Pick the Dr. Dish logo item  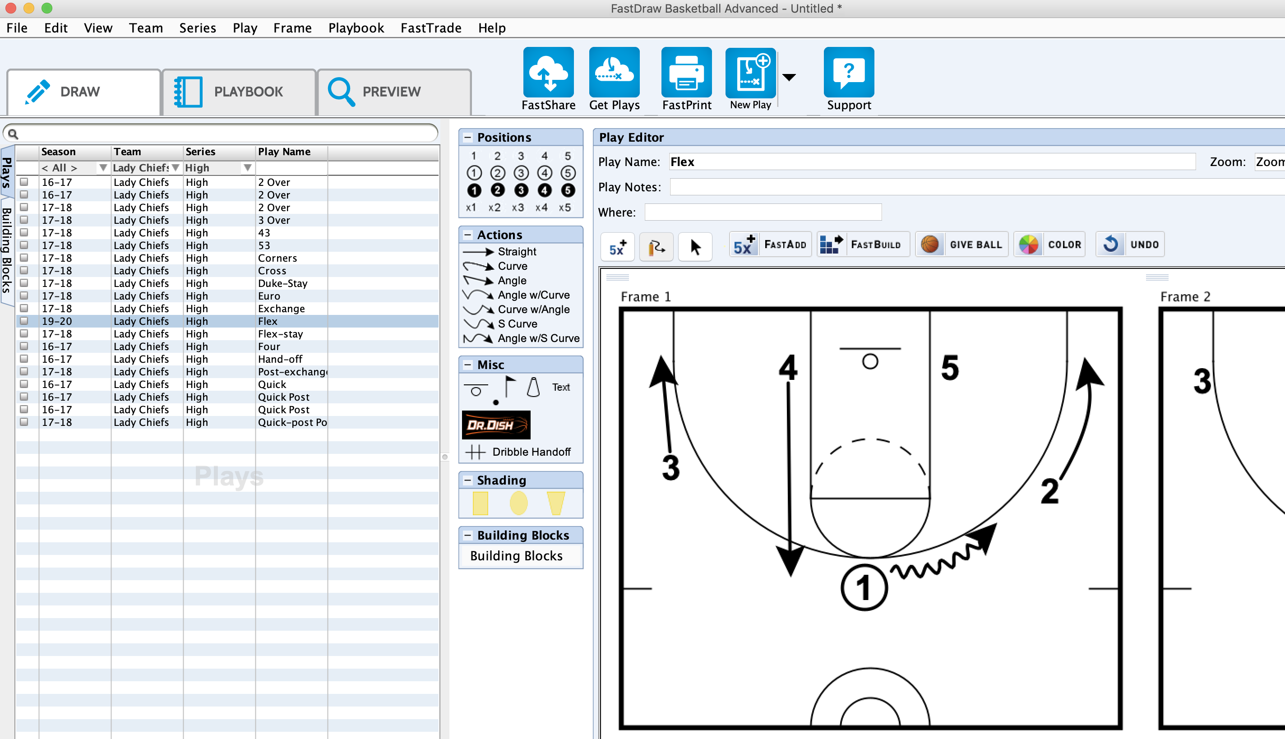[x=496, y=425]
